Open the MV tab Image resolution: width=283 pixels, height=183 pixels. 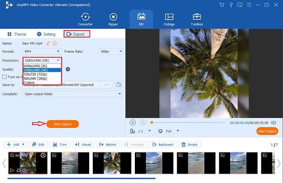point(141,19)
